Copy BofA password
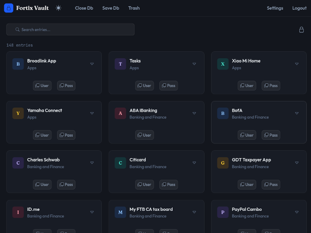The image size is (311, 233). [271, 135]
